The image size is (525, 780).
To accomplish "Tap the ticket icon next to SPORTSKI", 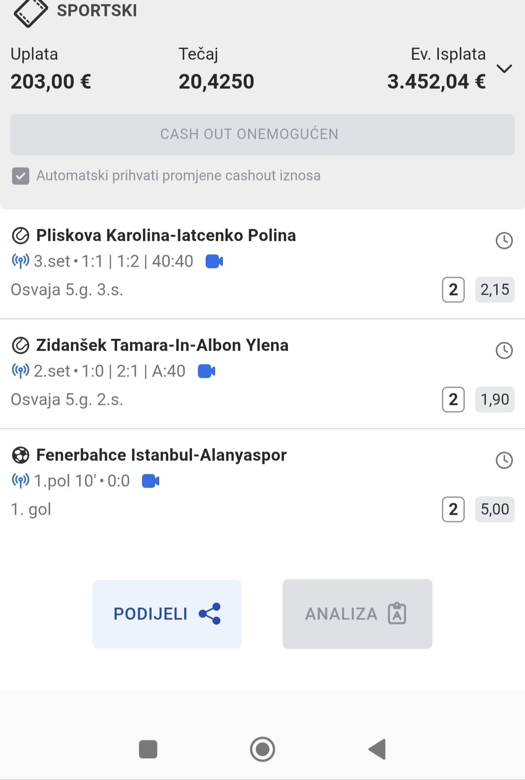I will (31, 13).
